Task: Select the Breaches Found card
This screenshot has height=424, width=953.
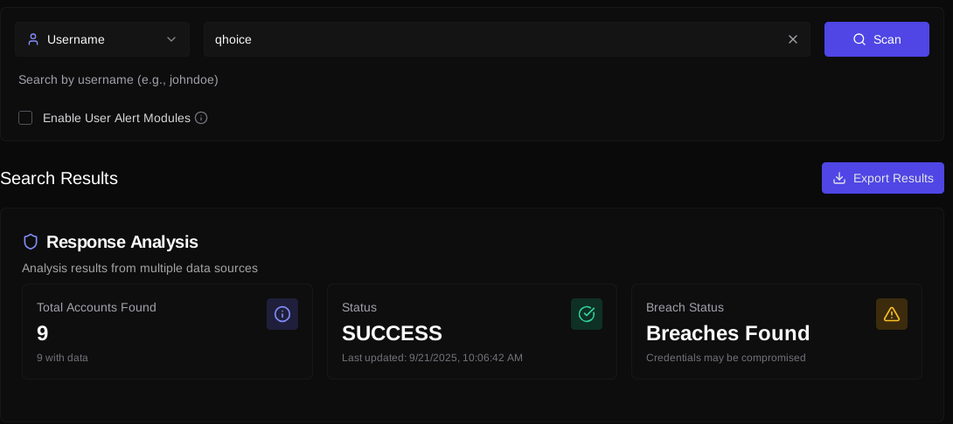Action: click(776, 333)
